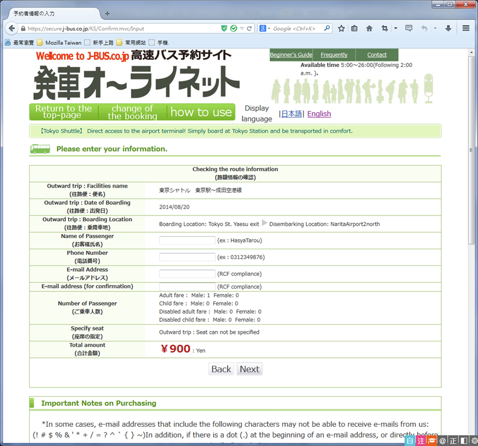Open the Contact link

377,55
